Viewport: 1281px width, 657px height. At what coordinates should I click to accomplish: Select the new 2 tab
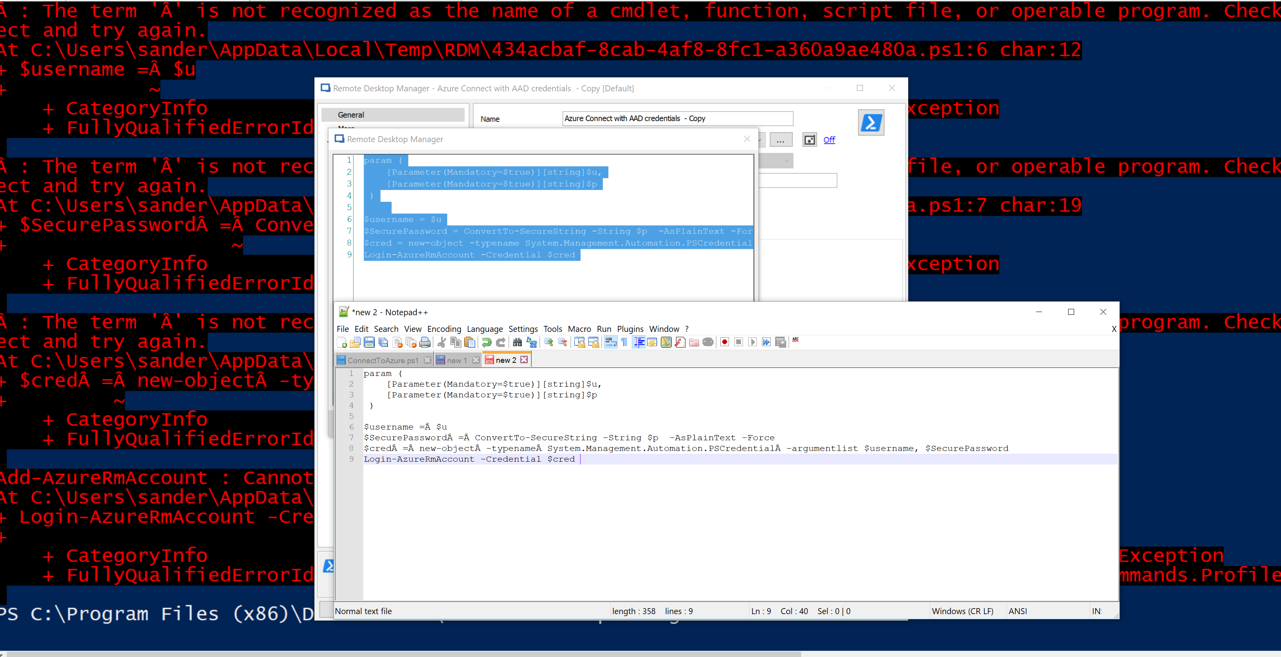click(506, 360)
